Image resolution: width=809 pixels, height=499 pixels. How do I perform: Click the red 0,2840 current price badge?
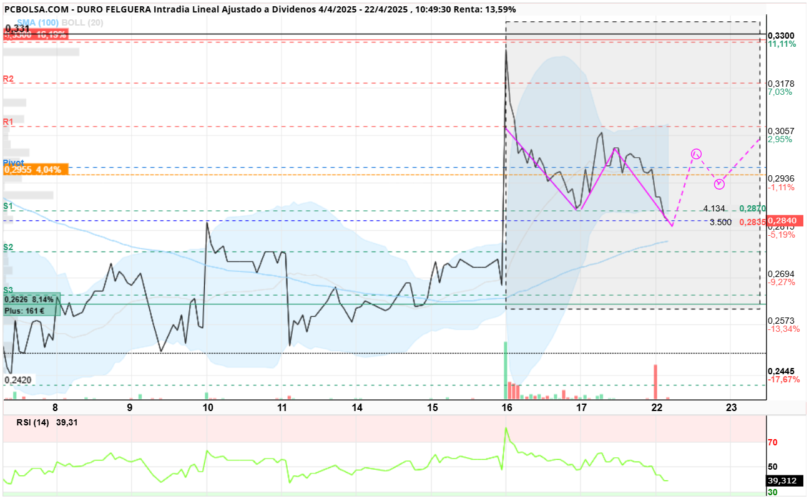tap(785, 221)
